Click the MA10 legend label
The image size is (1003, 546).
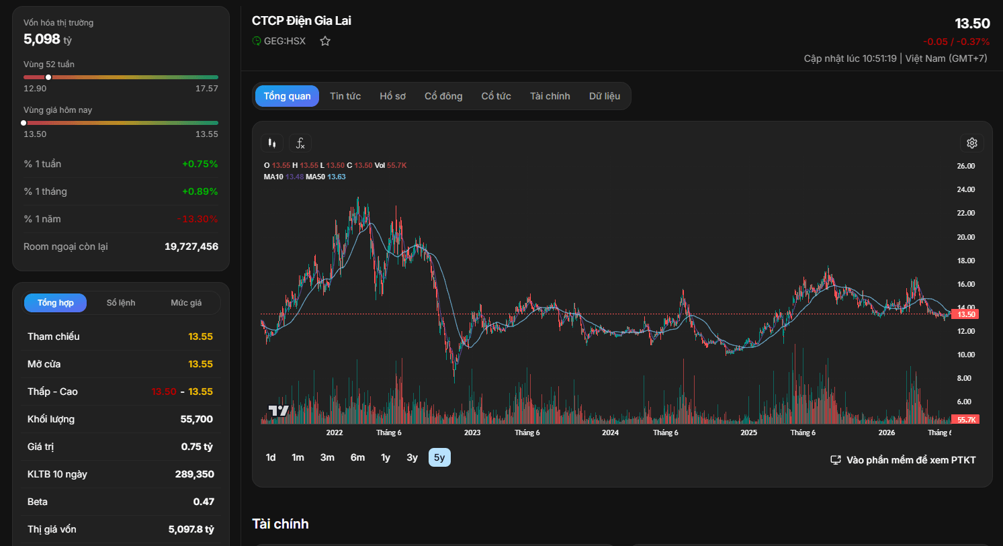point(273,177)
